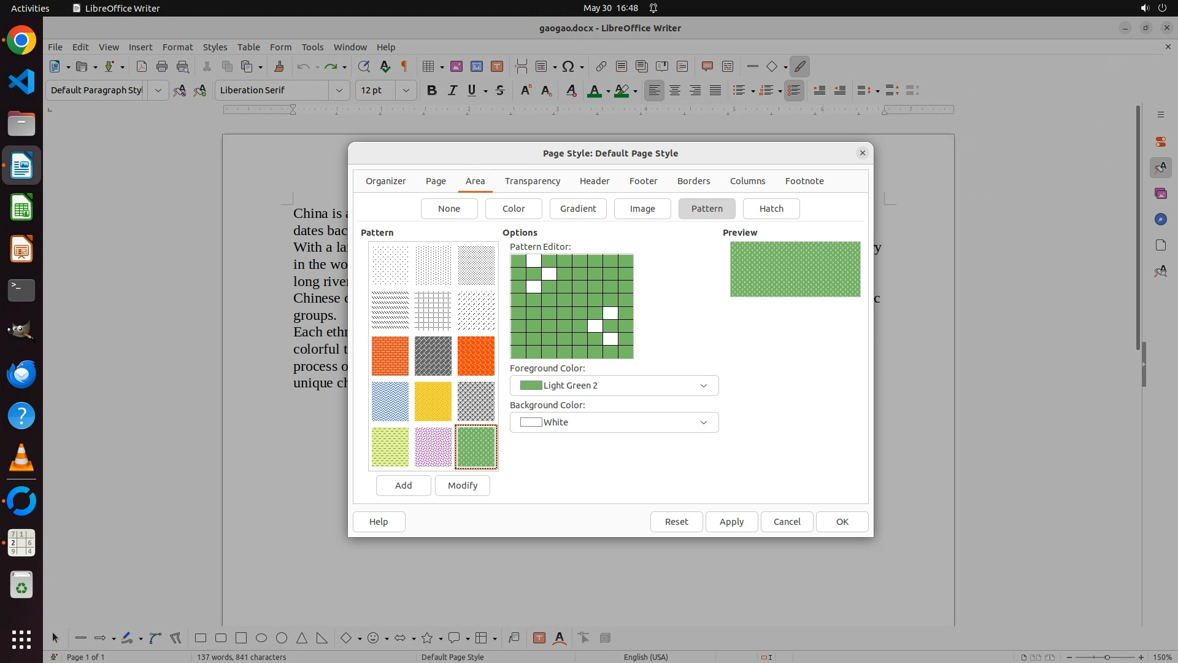The image size is (1178, 663).
Task: Insert special character omega icon
Action: tap(568, 66)
